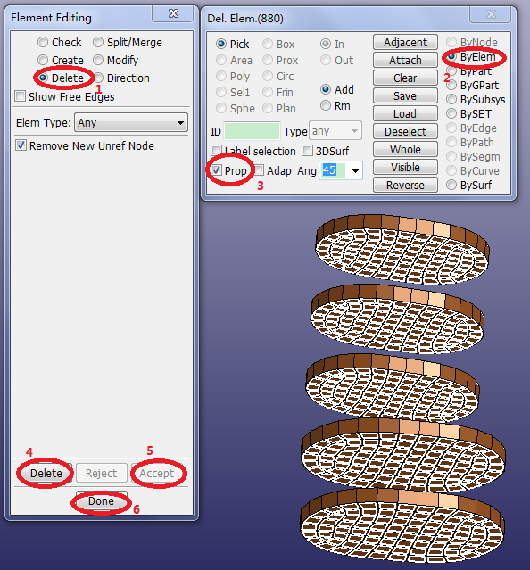Close the Element Editing dialog
Viewport: 530px width, 570px height.
tap(173, 13)
